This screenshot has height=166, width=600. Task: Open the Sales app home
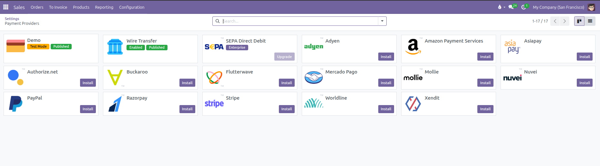coord(19,7)
